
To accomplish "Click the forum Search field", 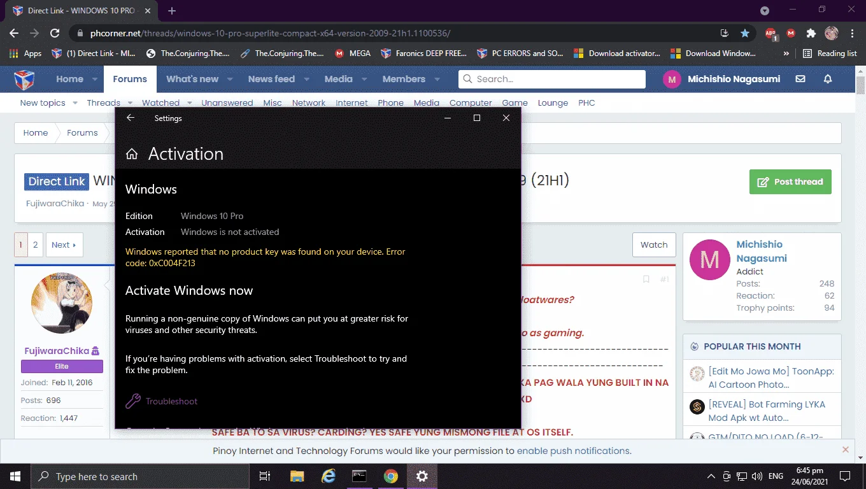I will [552, 79].
